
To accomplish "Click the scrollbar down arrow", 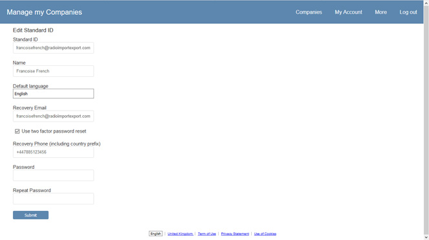I will [426, 237].
